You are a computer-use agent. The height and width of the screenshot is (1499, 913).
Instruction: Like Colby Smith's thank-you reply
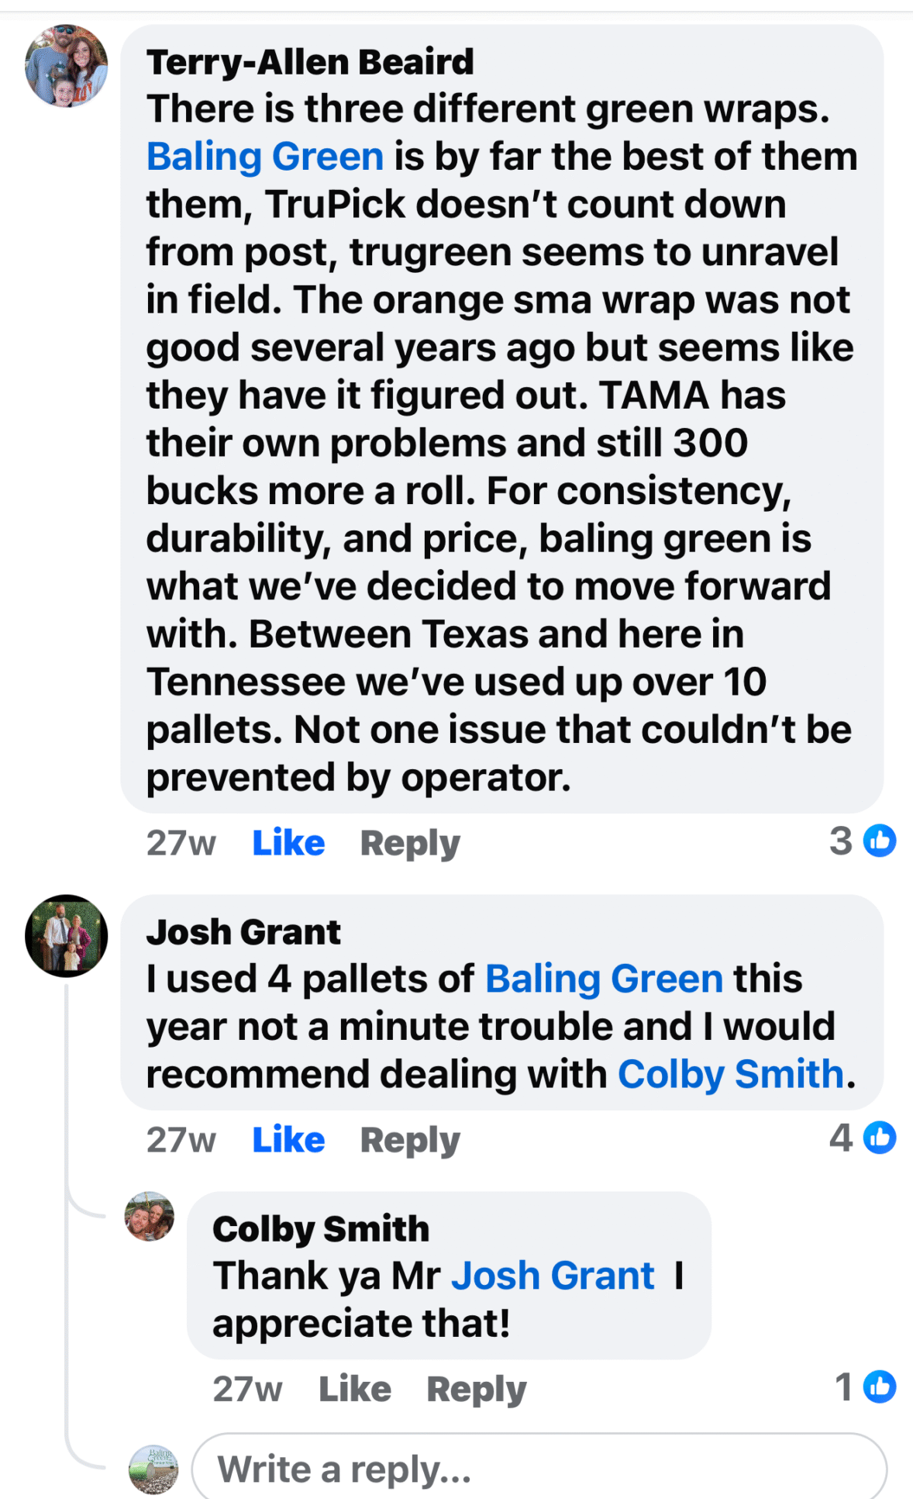click(355, 1389)
